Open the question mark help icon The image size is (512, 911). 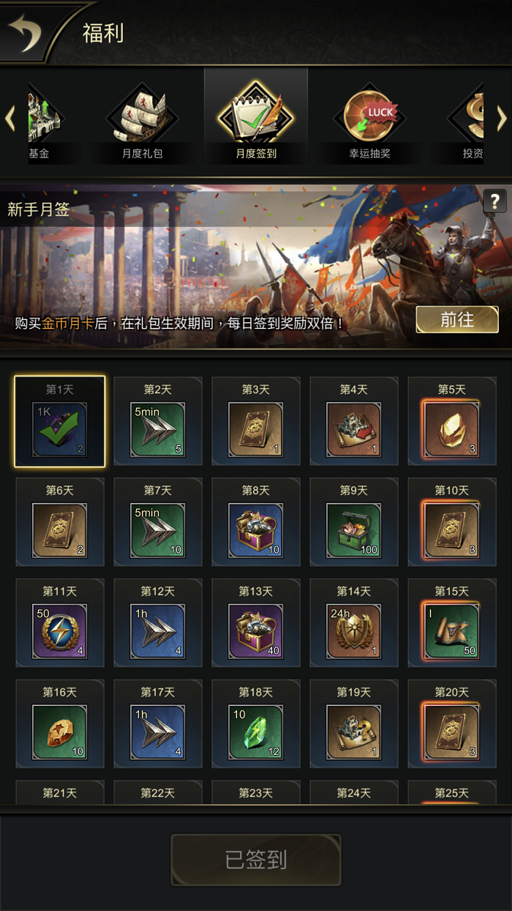pos(494,201)
